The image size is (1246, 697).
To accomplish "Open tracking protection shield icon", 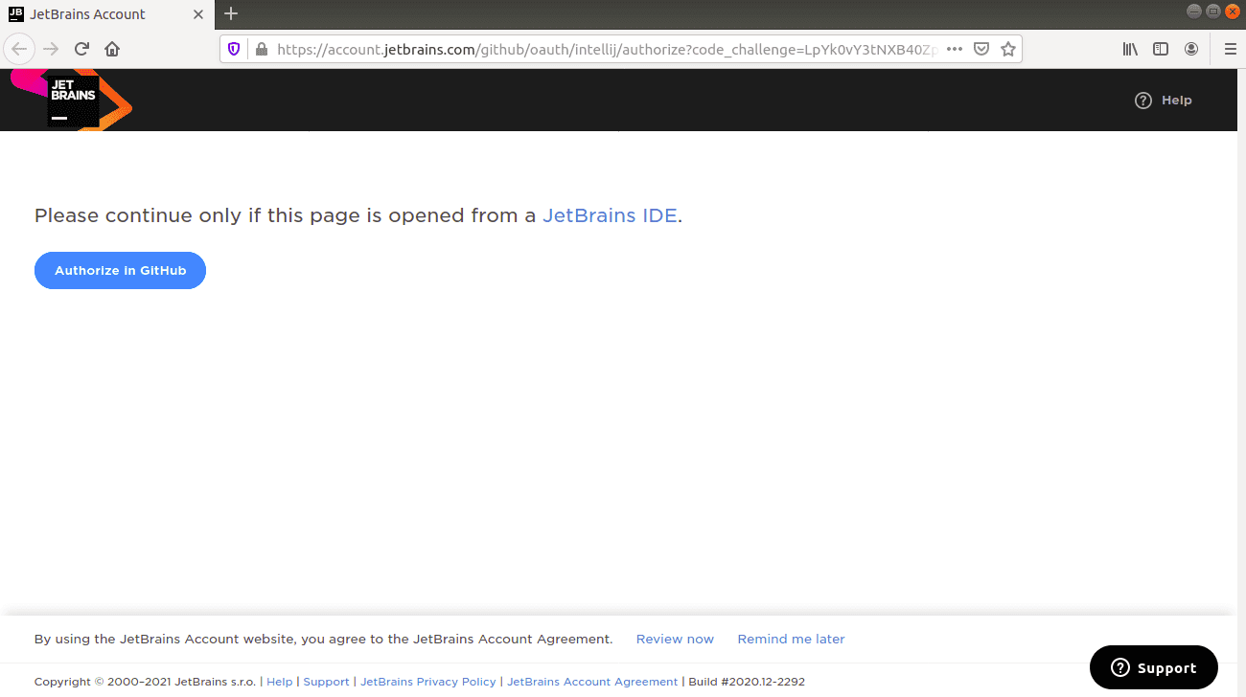I will pos(234,49).
